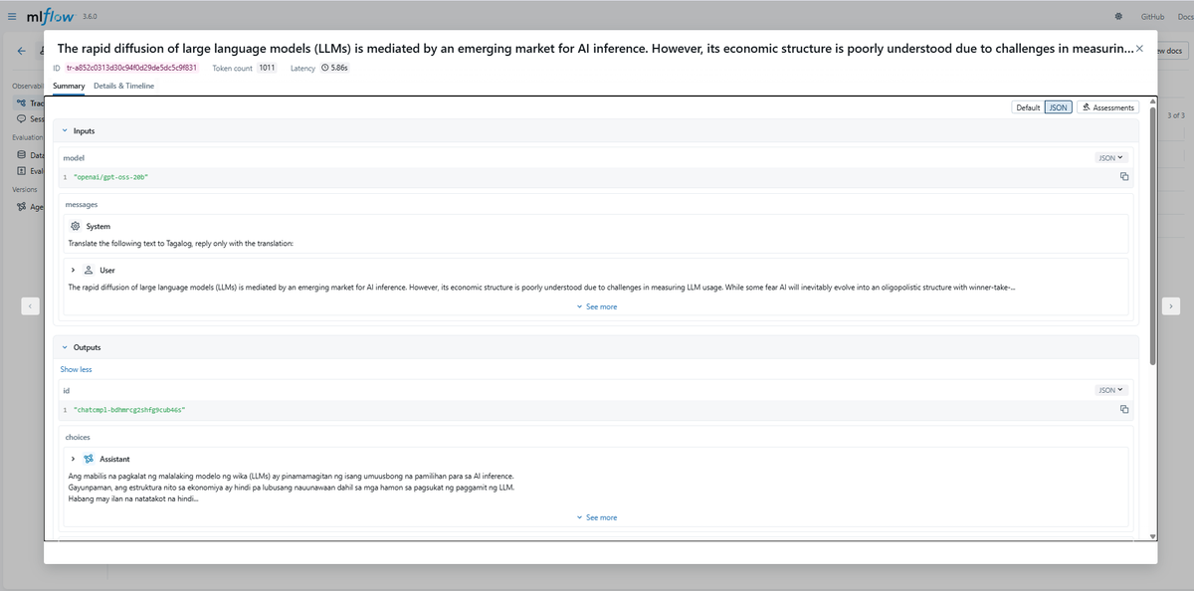The width and height of the screenshot is (1194, 591).
Task: Expand the Assistant message chevron
Action: 74,459
